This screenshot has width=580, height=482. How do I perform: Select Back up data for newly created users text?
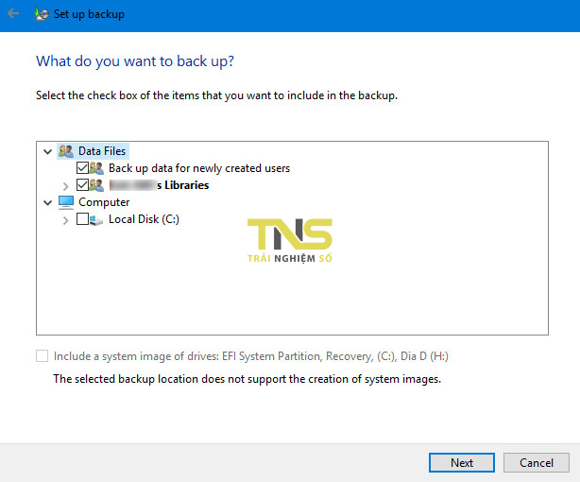[199, 168]
